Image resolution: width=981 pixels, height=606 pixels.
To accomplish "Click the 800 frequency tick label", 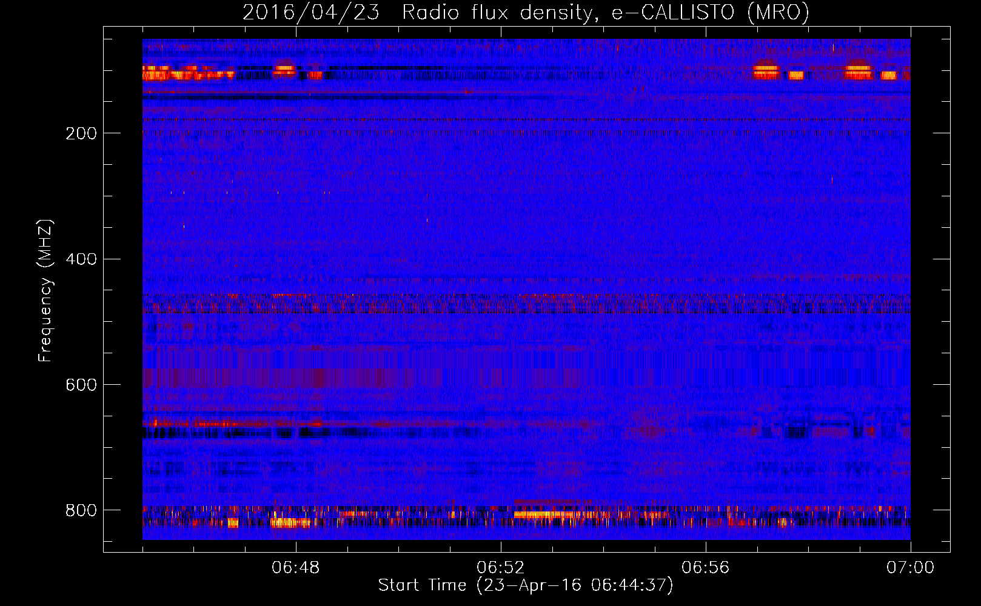I will (x=81, y=510).
